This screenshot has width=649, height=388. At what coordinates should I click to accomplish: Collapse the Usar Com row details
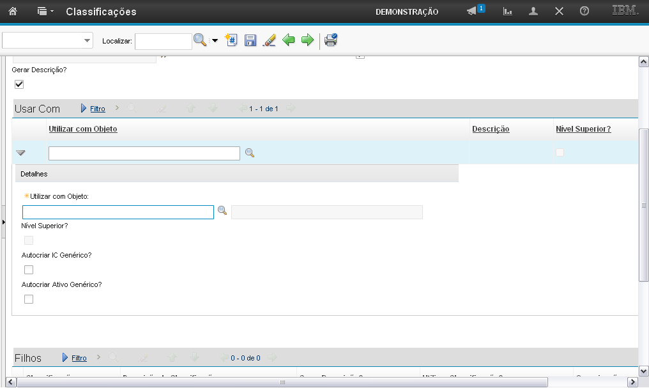pyautogui.click(x=21, y=153)
